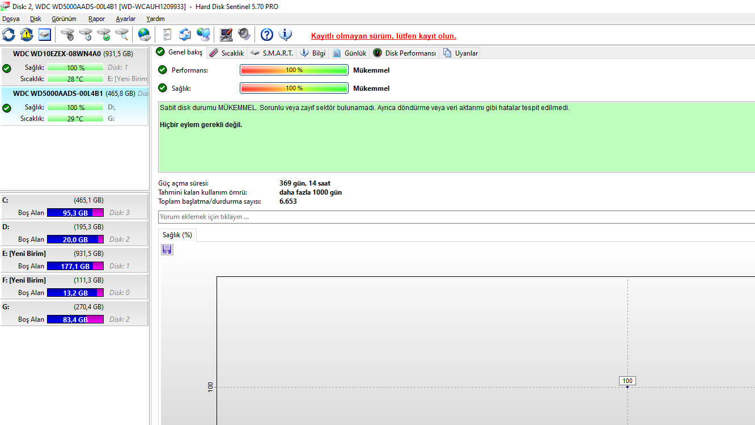Select the Sağlık (%) chart tab
This screenshot has height=425, width=755.
(177, 235)
